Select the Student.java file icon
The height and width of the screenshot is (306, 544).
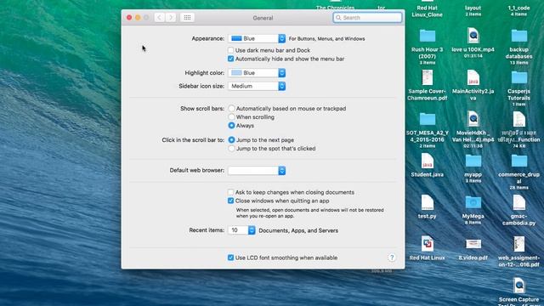[x=427, y=161]
